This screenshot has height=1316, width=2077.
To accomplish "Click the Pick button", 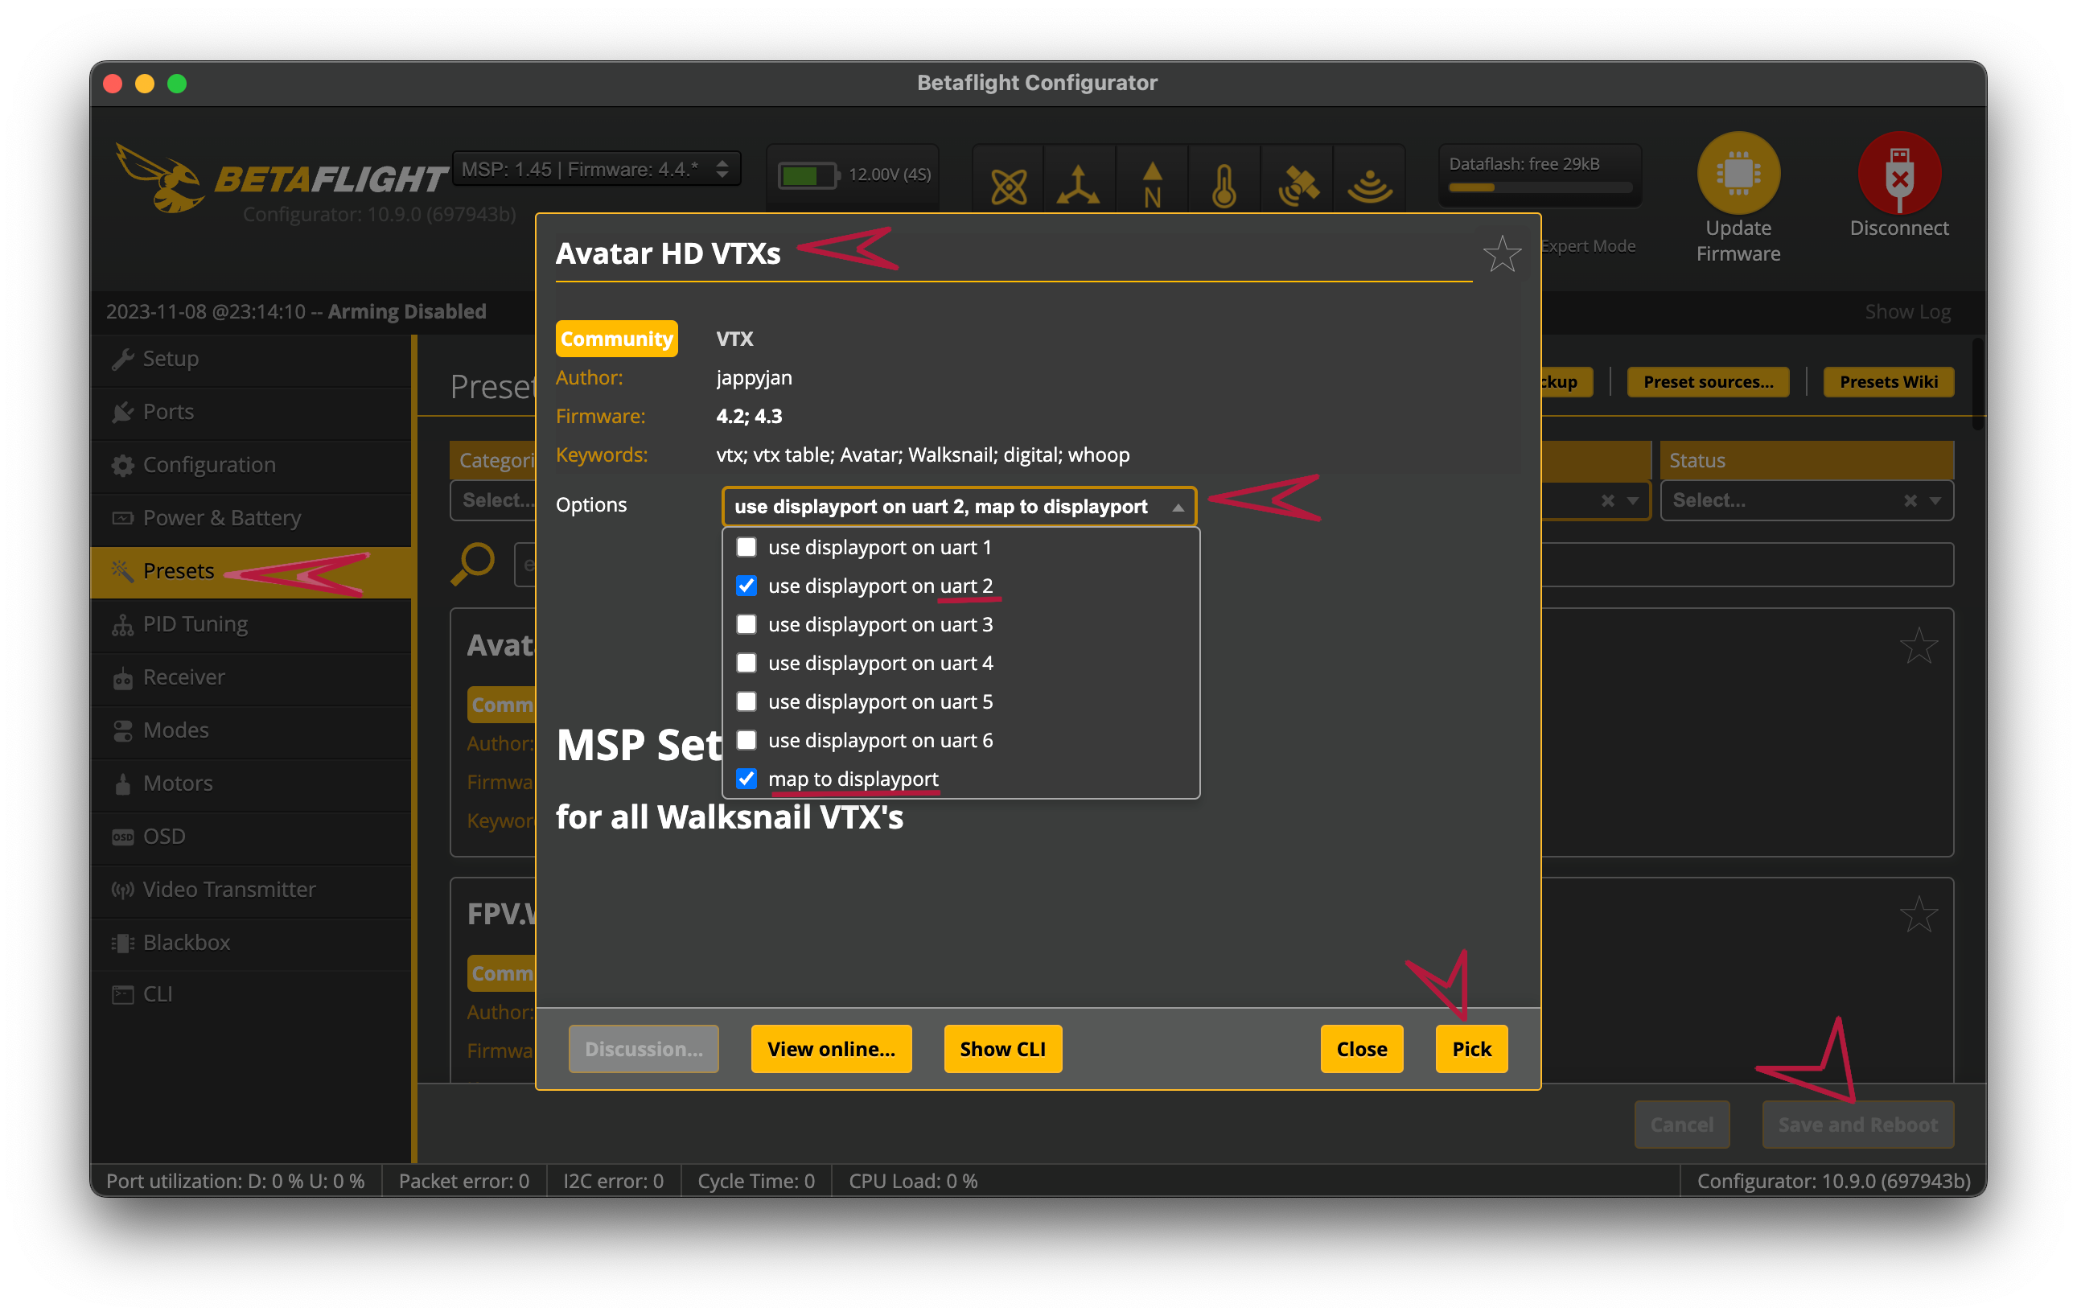I will (x=1470, y=1049).
